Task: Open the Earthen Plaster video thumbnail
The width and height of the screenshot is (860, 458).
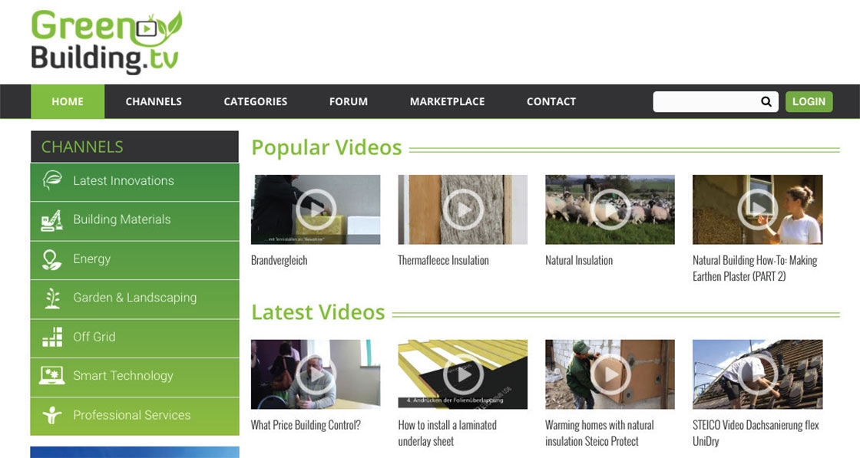Action: coord(757,208)
